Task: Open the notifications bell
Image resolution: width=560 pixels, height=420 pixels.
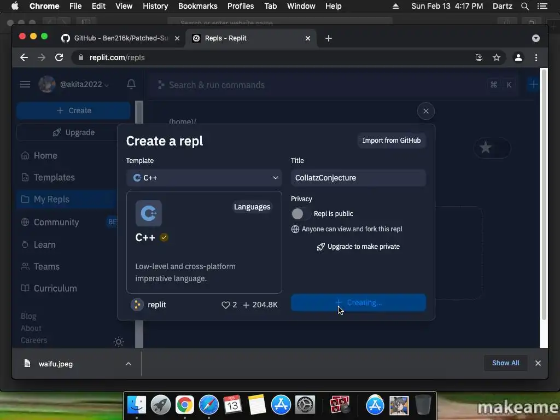Action: (x=131, y=84)
